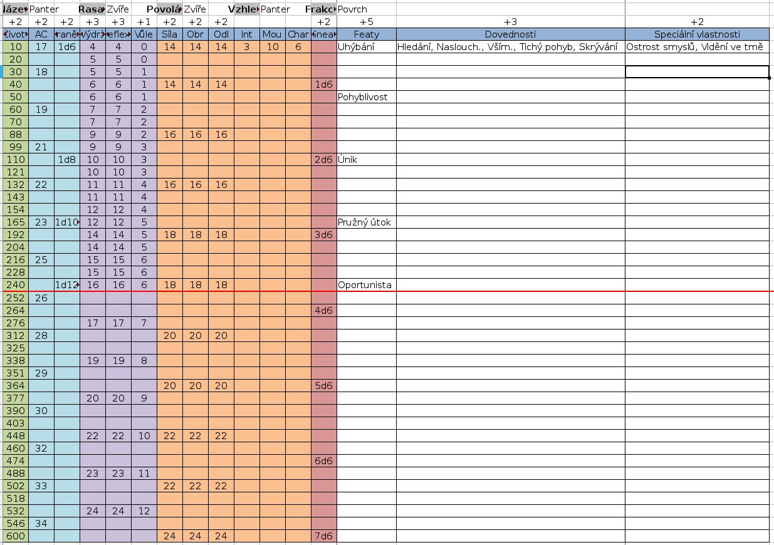Select the AC column header

tap(41, 34)
